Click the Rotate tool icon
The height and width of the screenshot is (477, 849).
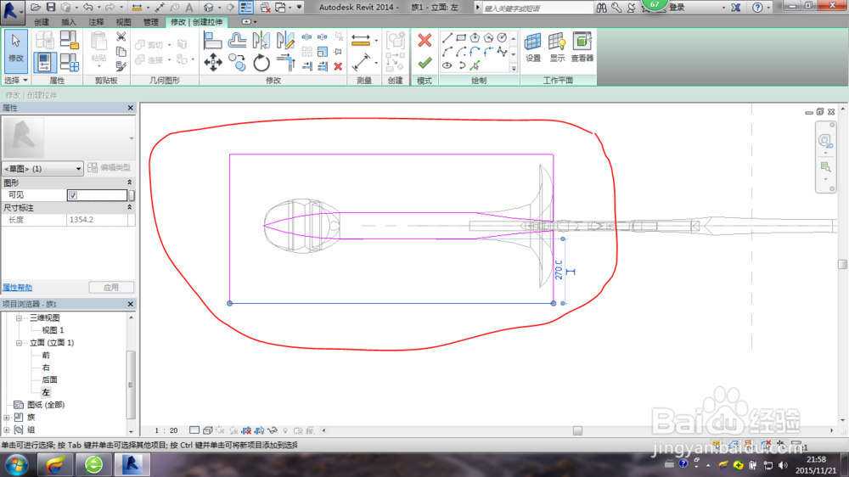pyautogui.click(x=261, y=63)
